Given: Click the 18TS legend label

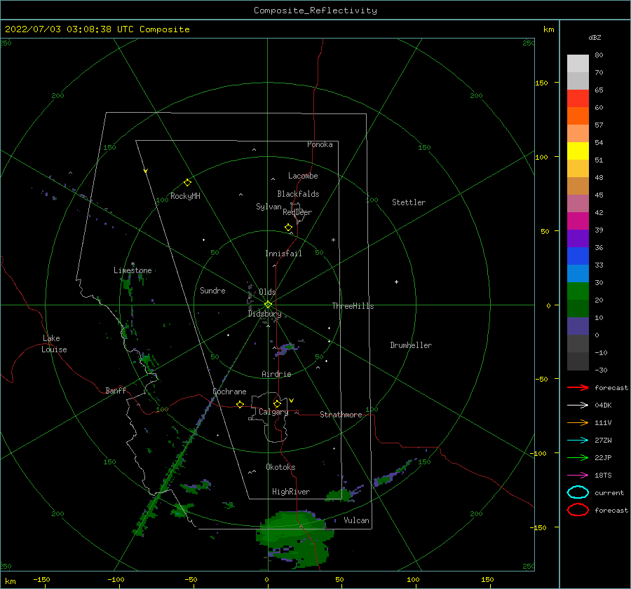Looking at the screenshot, I should [x=603, y=476].
